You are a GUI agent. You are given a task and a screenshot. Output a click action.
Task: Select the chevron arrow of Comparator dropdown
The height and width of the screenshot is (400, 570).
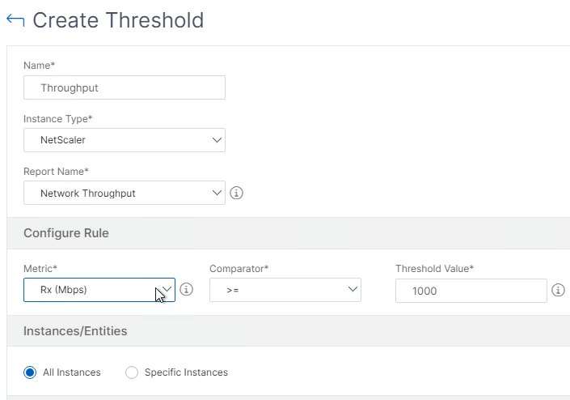click(353, 289)
